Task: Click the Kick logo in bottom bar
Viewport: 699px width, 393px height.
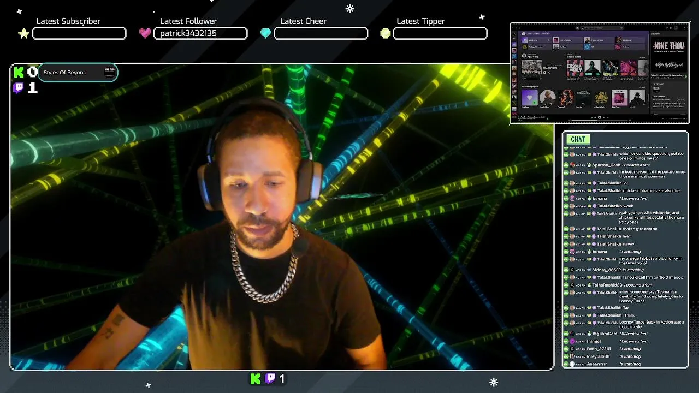Action: point(255,378)
